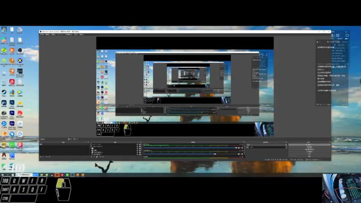Open the Tools menu in OBS
This screenshot has width=361, height=203.
(76, 35)
